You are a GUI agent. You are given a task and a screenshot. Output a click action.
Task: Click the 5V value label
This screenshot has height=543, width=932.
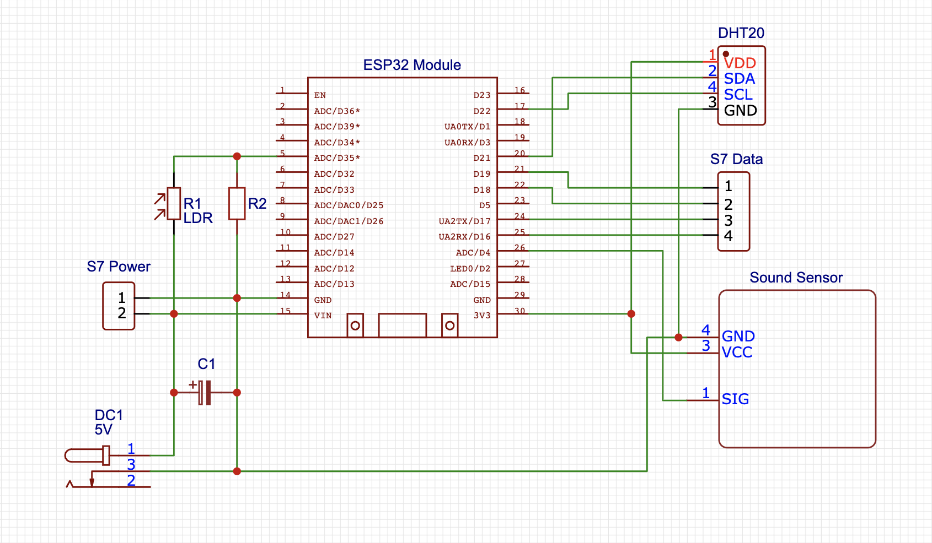[x=103, y=430]
